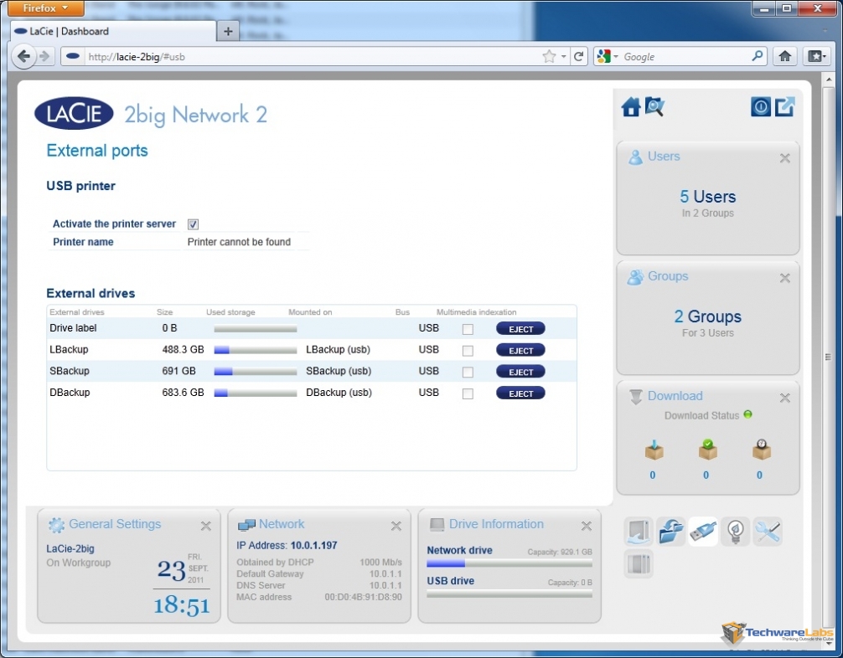Open the file search magnifier icon
This screenshot has height=658, width=843.
point(654,107)
